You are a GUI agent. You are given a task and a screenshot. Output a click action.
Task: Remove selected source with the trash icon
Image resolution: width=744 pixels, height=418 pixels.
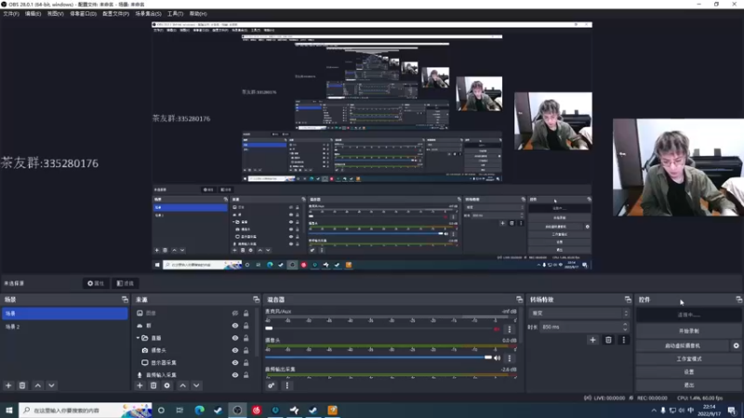[153, 385]
